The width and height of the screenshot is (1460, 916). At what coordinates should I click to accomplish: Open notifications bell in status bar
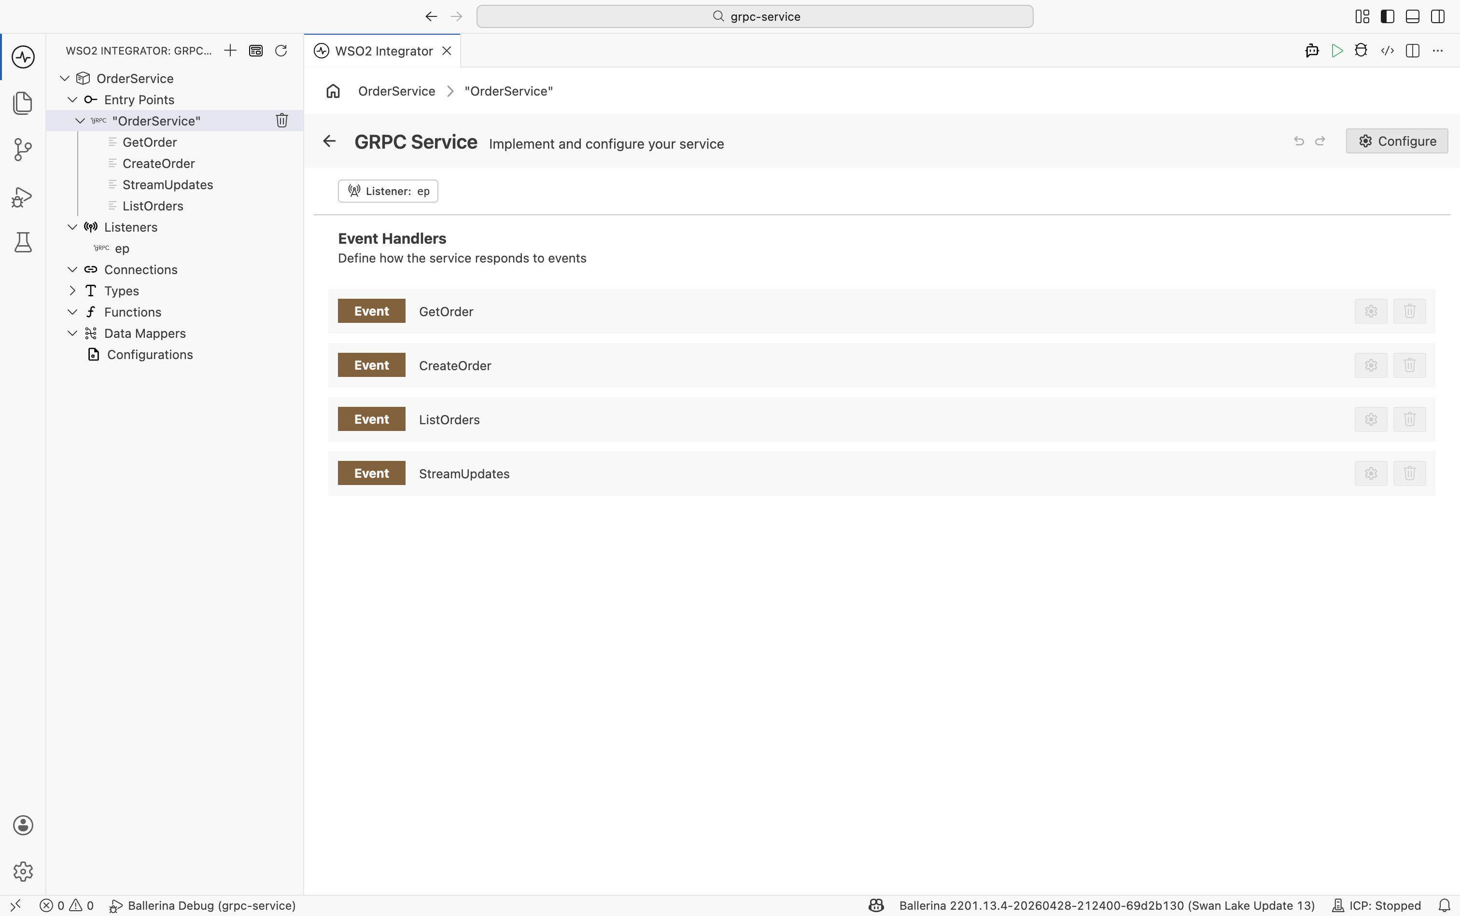point(1445,905)
